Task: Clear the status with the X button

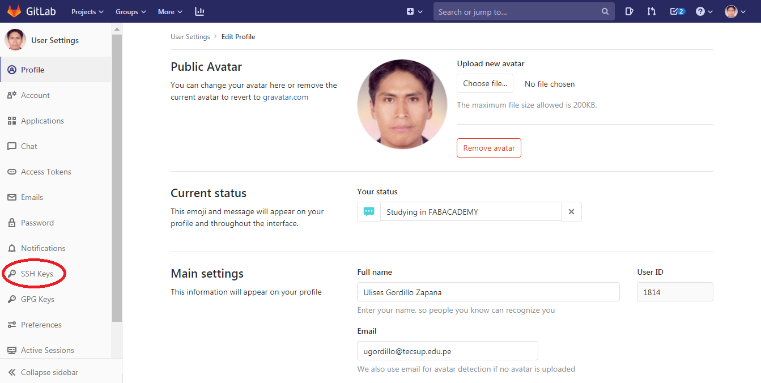Action: point(571,211)
